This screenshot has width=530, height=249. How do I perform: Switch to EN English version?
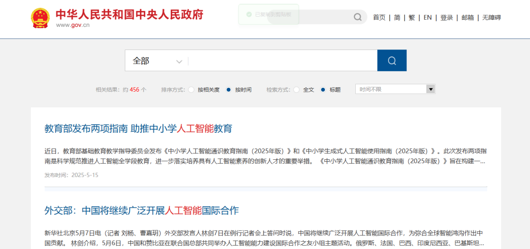tap(427, 18)
